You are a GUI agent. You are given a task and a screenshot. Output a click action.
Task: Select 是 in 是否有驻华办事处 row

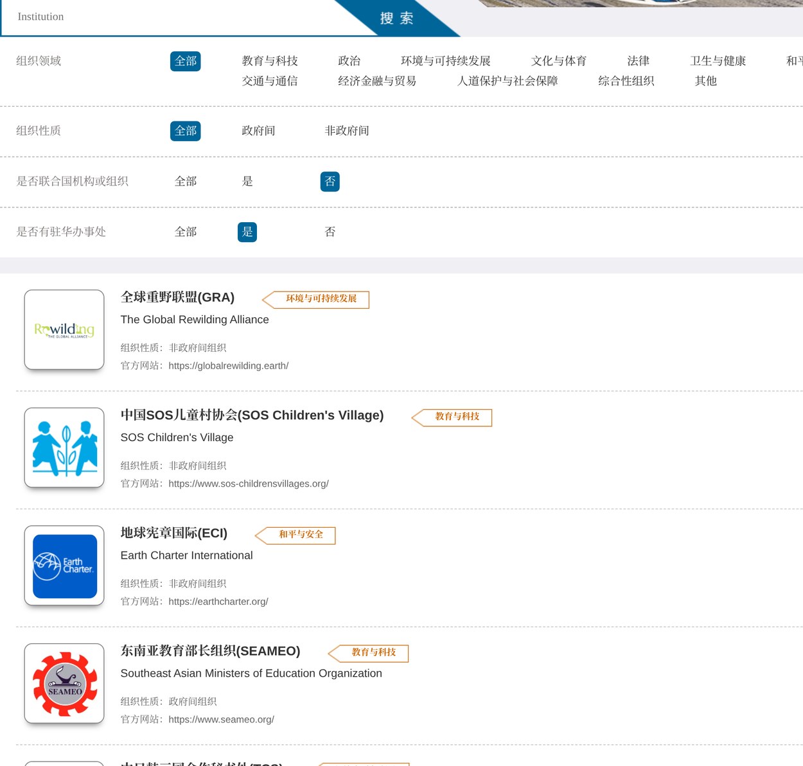(x=247, y=232)
